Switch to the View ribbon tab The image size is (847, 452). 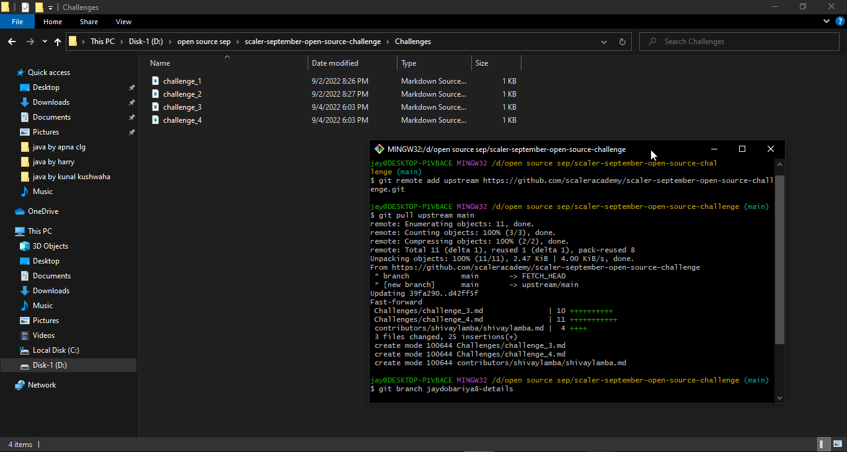click(123, 21)
